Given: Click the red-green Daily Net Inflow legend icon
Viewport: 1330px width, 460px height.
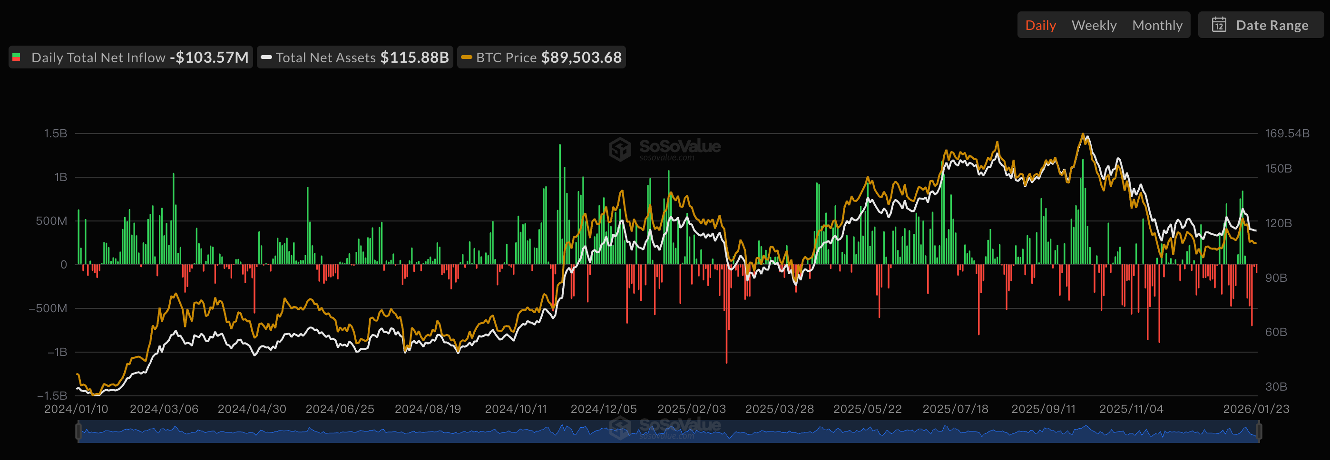Looking at the screenshot, I should coord(17,57).
